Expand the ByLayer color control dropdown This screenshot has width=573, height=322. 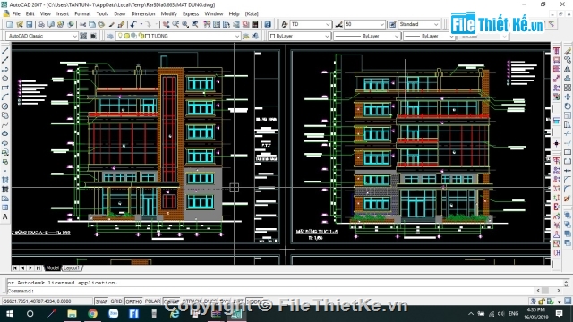tap(327, 36)
